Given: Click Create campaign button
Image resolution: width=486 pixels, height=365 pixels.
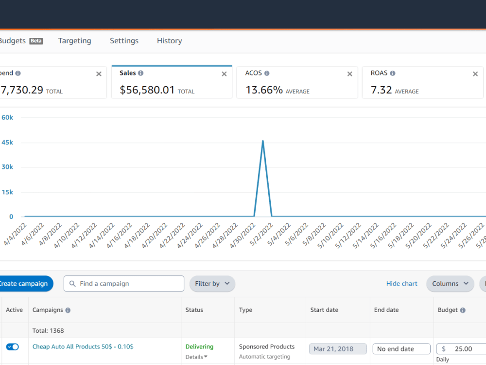Looking at the screenshot, I should pos(26,284).
